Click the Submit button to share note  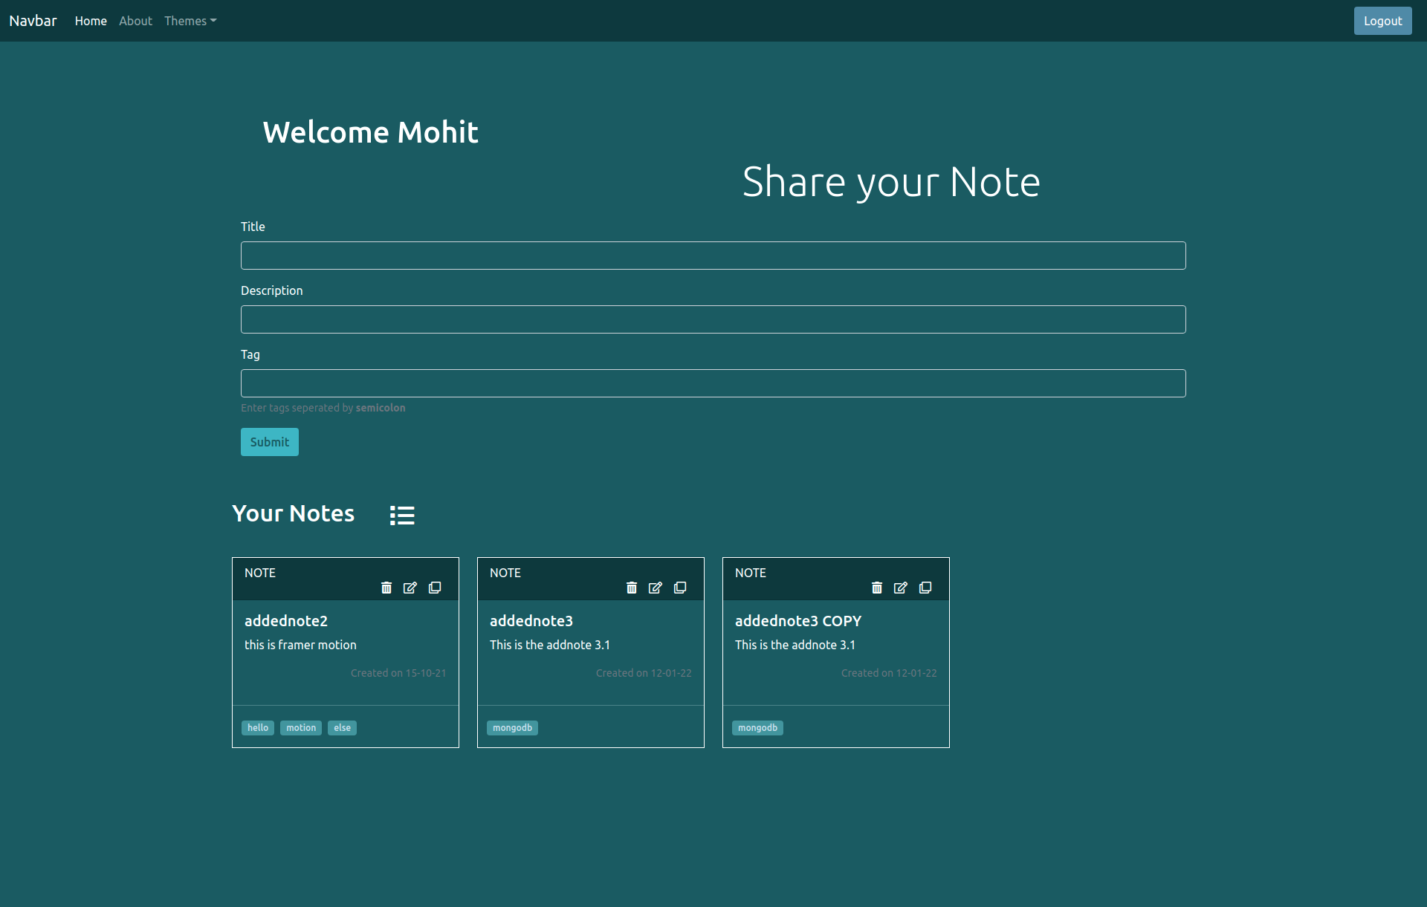click(268, 441)
